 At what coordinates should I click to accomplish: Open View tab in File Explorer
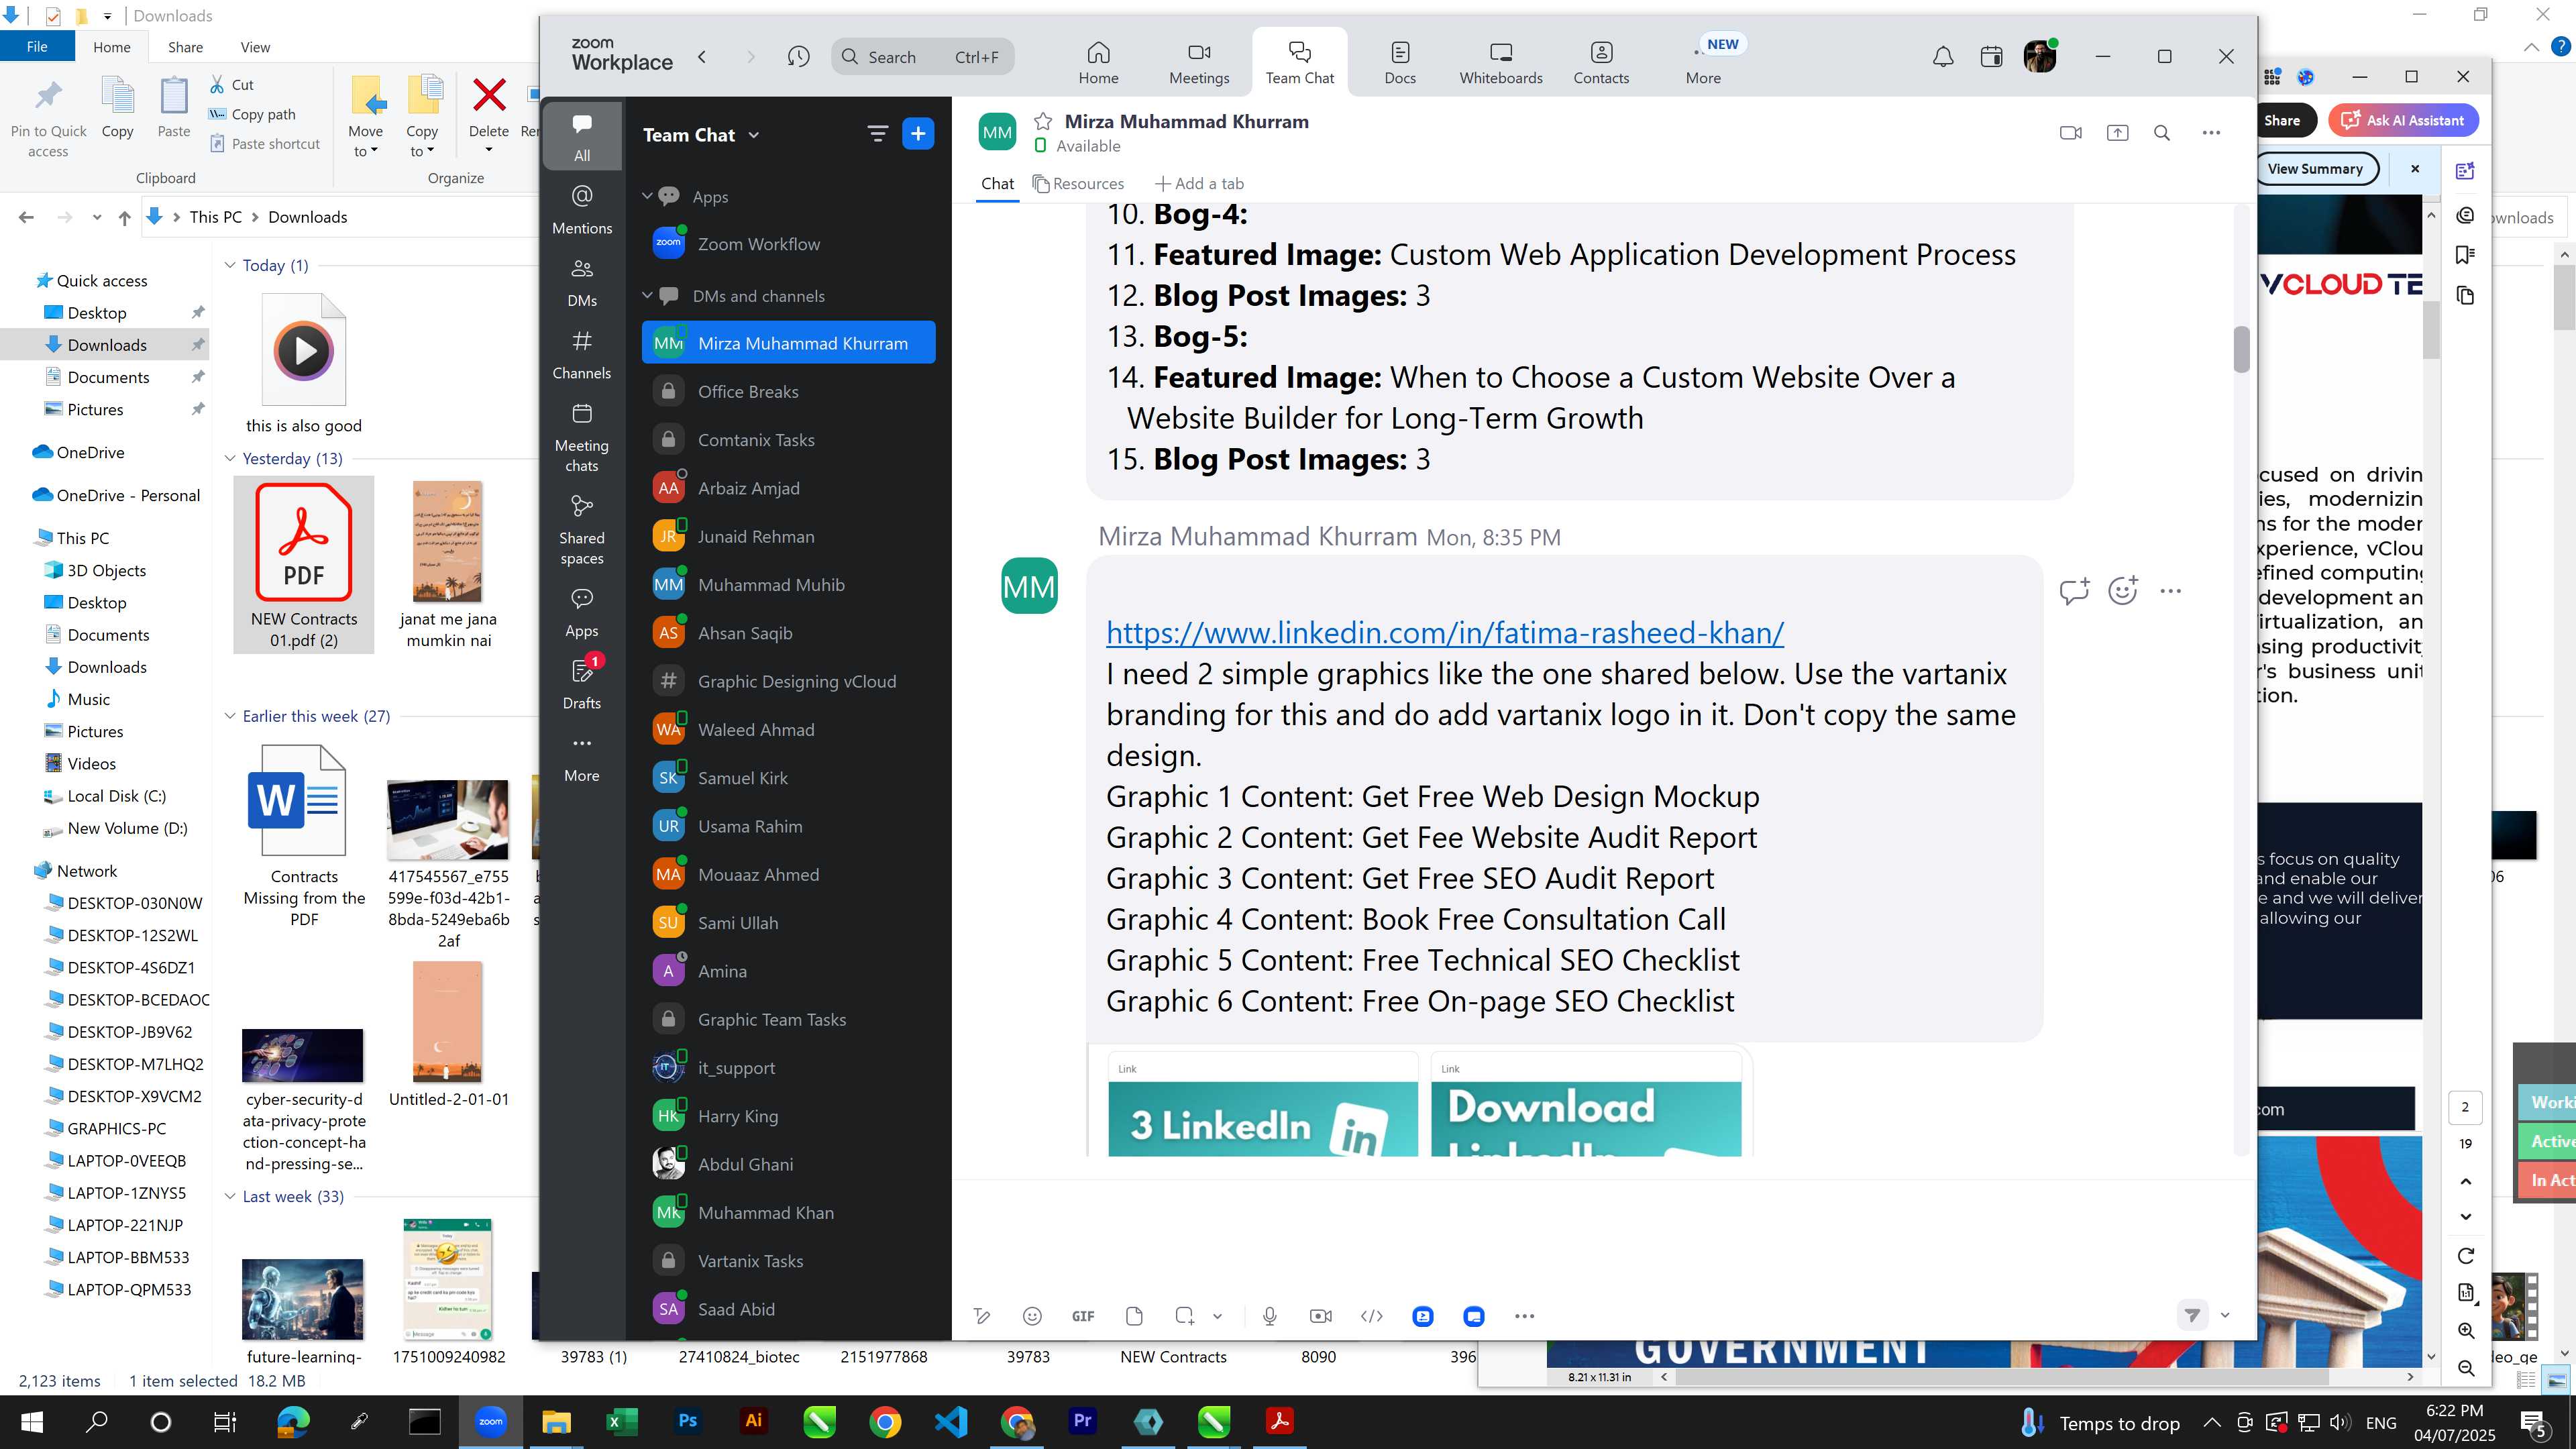pyautogui.click(x=255, y=47)
